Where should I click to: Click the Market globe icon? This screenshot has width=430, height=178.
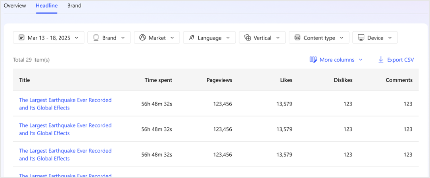coord(142,38)
